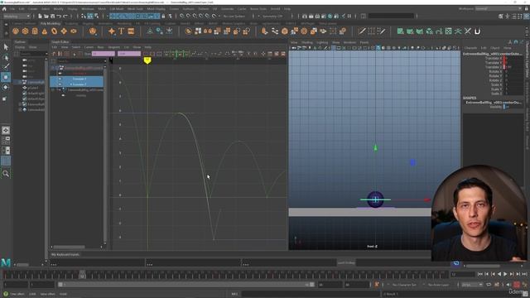Toggle the selection lock padlock
This screenshot has width=530, height=298.
163,16
